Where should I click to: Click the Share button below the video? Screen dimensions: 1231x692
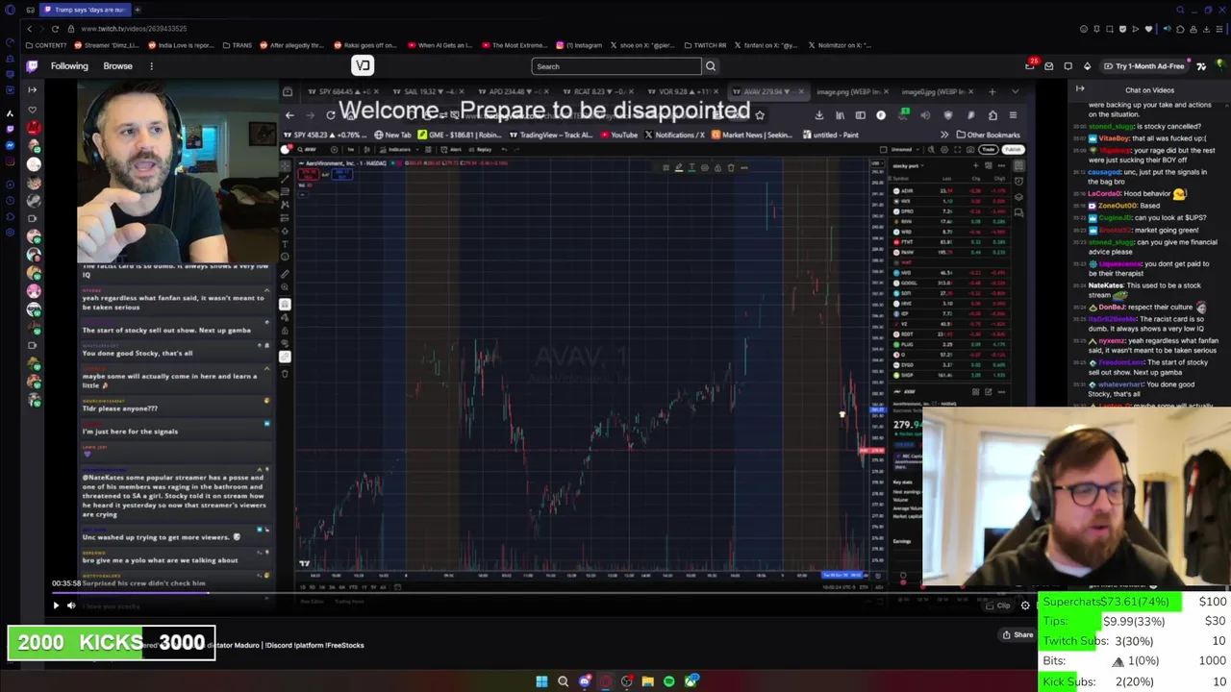point(1017,634)
